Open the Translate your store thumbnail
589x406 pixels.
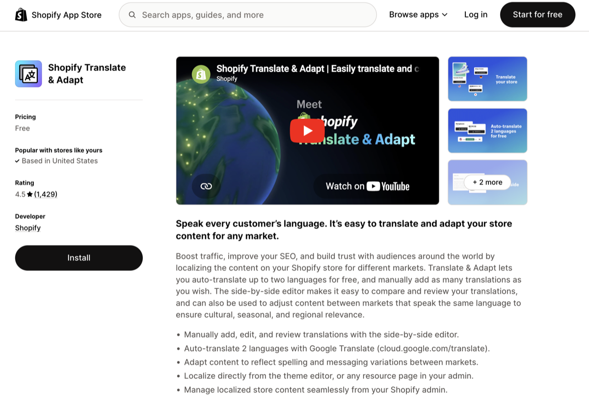click(487, 79)
